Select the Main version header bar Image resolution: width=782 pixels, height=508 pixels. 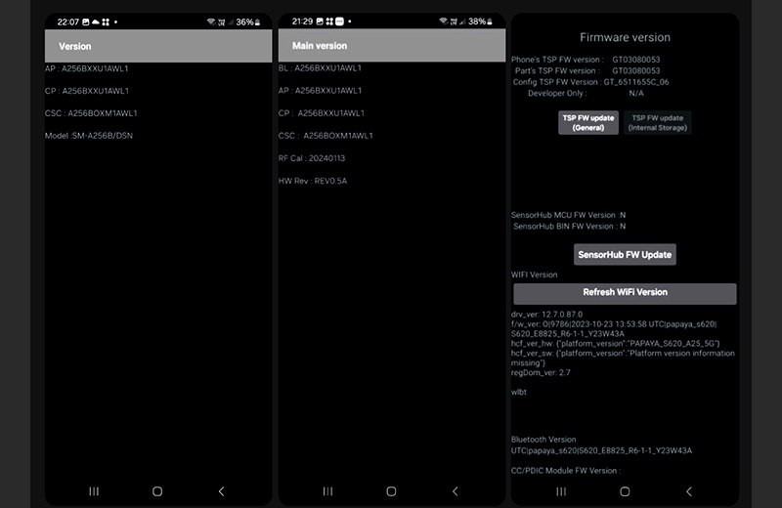(392, 45)
